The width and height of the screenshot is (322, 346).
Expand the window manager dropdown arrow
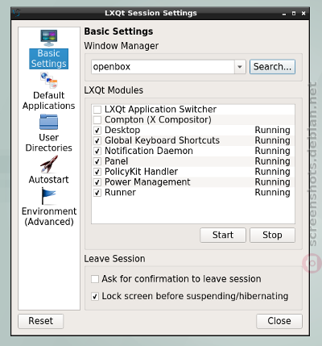click(x=240, y=67)
